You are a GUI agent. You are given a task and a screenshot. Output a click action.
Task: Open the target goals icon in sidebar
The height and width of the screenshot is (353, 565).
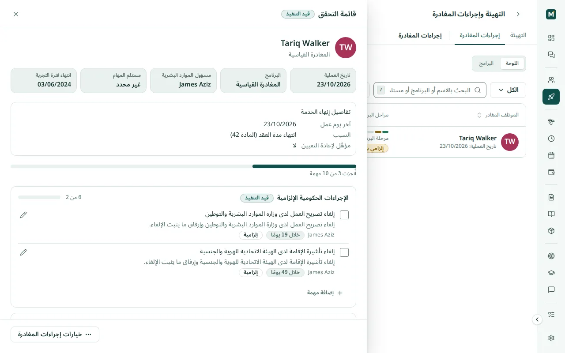coord(551,256)
